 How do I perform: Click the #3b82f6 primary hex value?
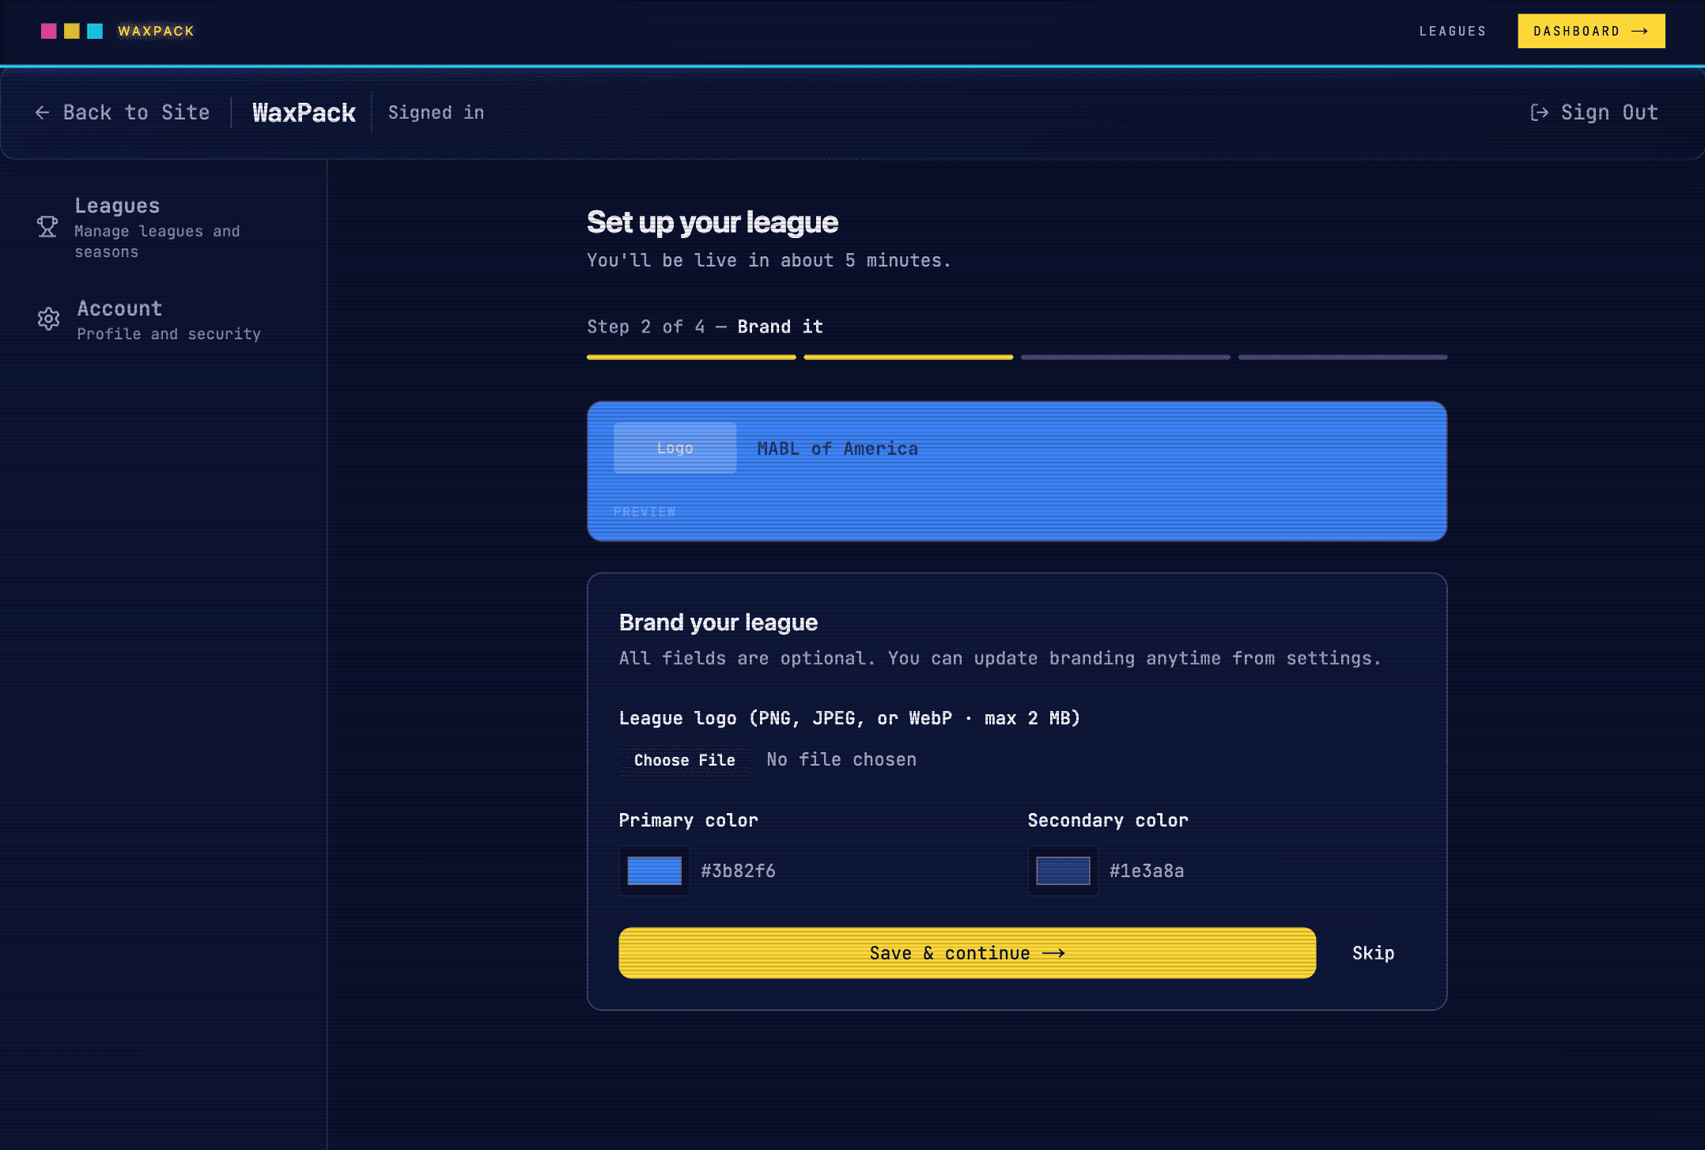click(738, 871)
